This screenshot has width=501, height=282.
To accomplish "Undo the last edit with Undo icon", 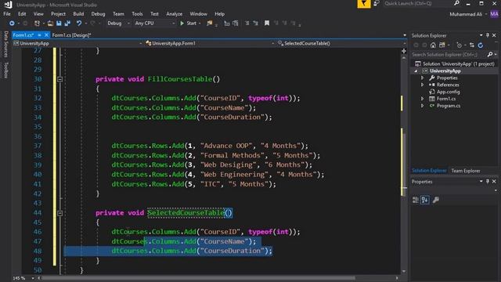I will coord(78,23).
